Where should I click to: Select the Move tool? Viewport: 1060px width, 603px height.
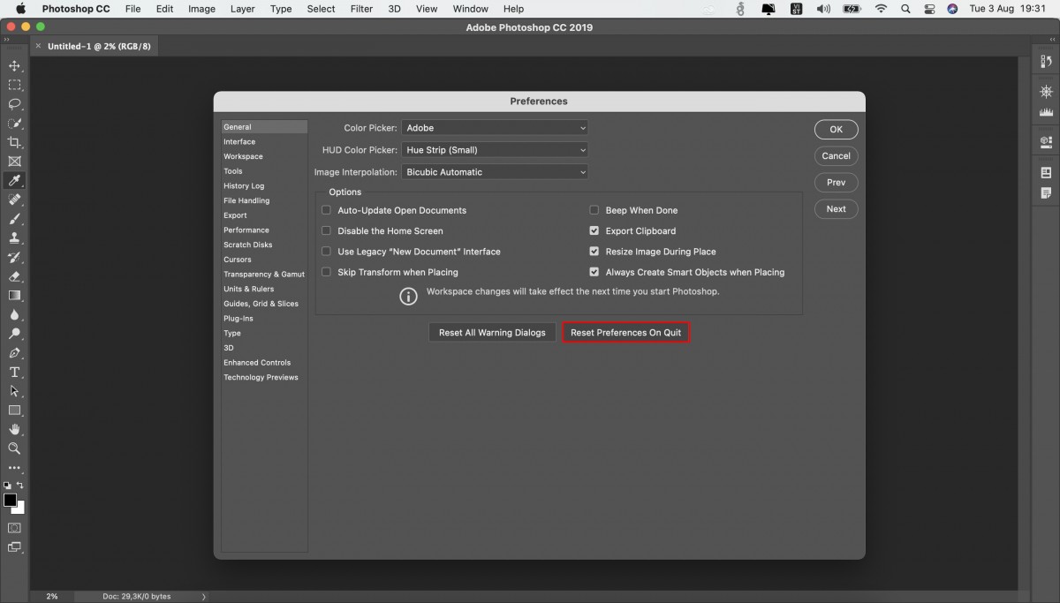(14, 66)
